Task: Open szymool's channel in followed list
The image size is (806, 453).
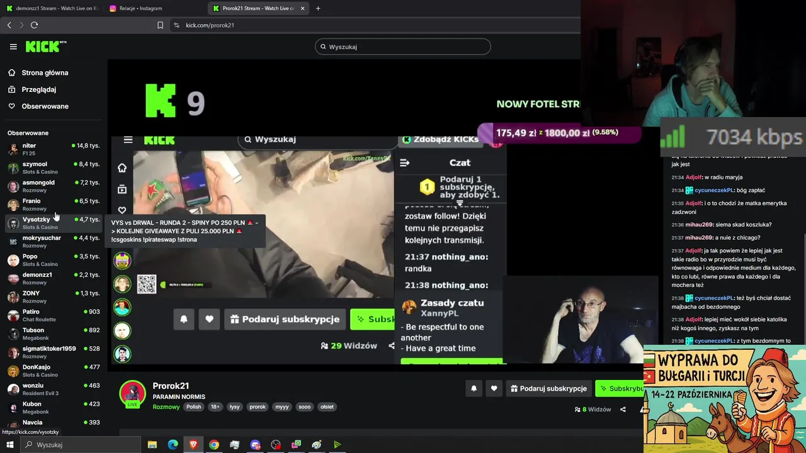Action: coord(54,168)
